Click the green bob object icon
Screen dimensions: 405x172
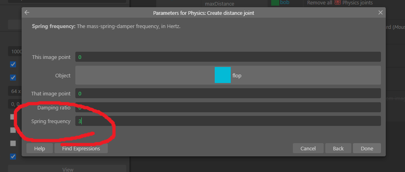point(275,3)
